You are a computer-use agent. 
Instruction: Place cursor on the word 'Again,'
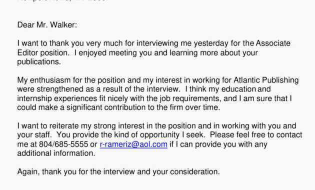28,171
